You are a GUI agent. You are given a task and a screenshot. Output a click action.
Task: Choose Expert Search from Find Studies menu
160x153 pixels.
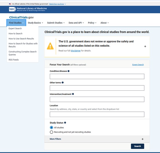click(x=15, y=28)
